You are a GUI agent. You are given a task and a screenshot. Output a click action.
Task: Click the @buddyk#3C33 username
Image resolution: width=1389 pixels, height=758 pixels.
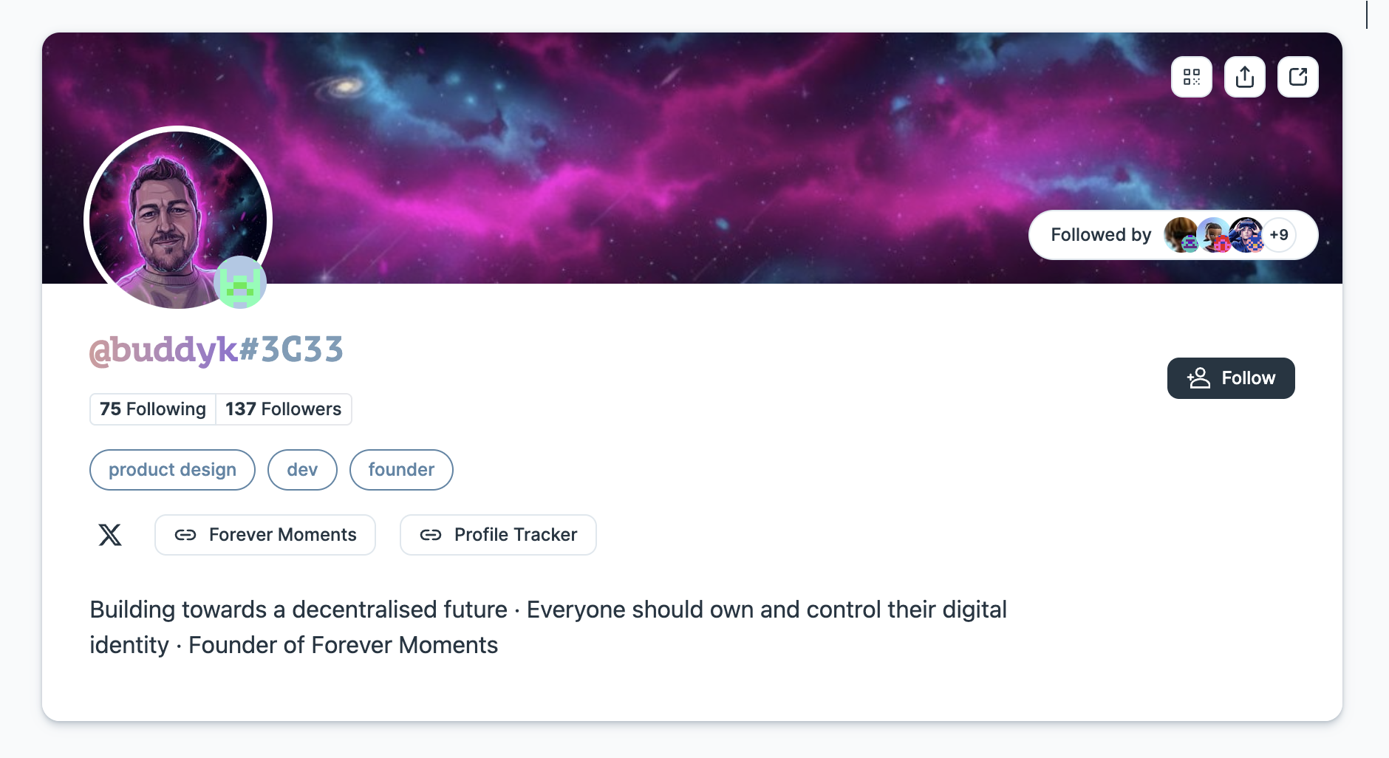coord(216,349)
